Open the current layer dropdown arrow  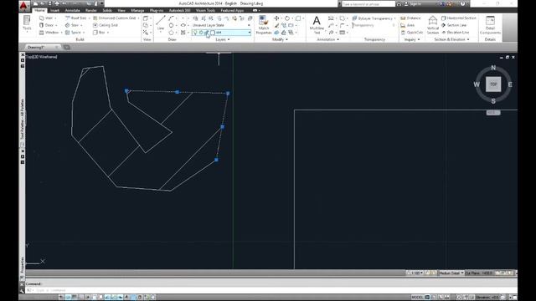point(250,33)
